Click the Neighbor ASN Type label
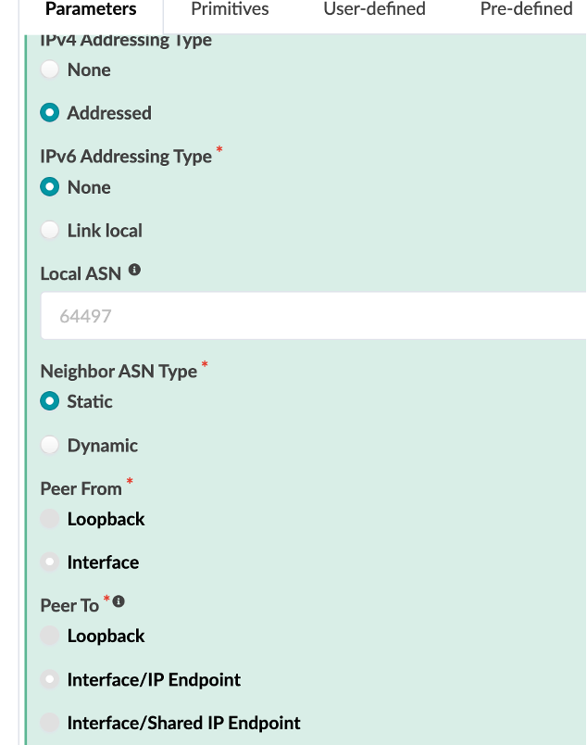The height and width of the screenshot is (745, 587). [x=119, y=372]
